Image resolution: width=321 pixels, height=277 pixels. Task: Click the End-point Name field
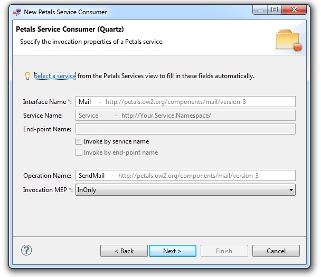click(185, 129)
